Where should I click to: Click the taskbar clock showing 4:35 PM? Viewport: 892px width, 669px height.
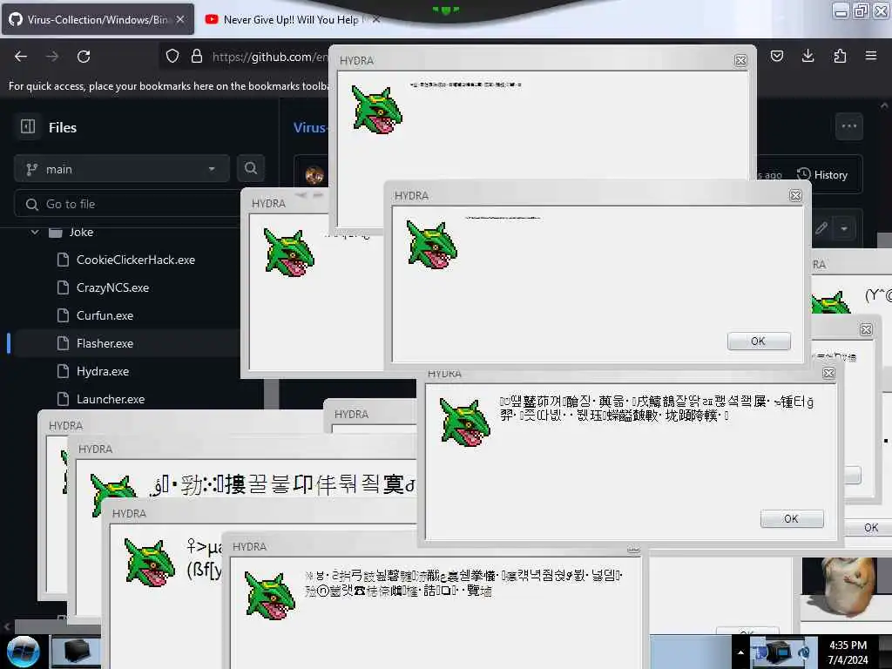(848, 652)
